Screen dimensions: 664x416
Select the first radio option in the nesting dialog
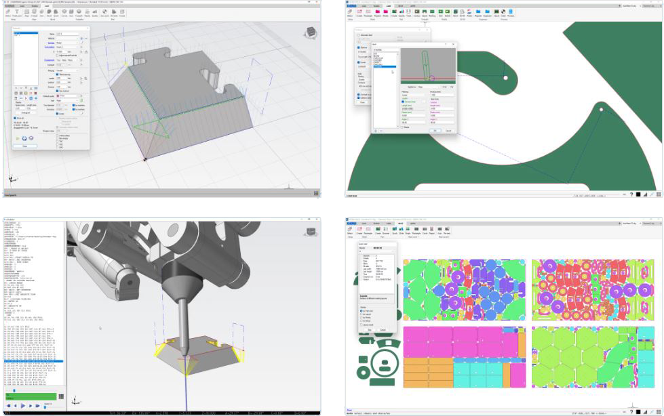362,311
